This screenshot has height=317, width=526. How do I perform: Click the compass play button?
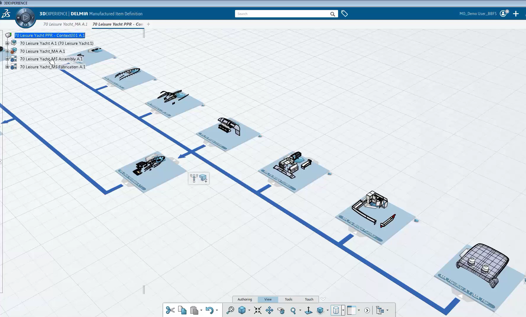[26, 18]
